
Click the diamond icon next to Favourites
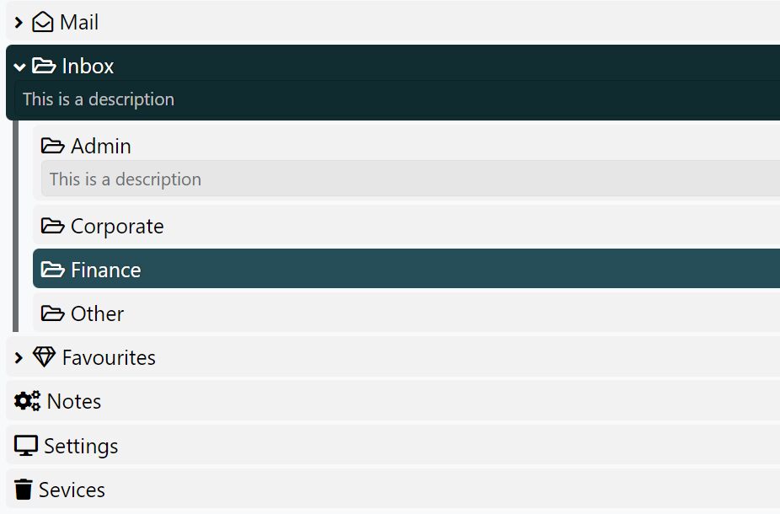(x=43, y=356)
